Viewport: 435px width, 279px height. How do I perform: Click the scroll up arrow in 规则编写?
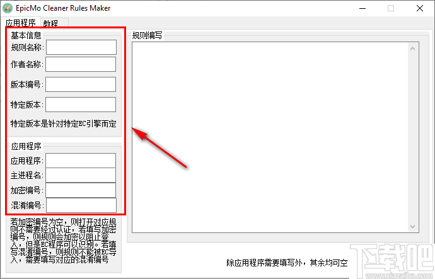click(412, 48)
